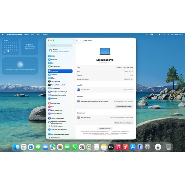185x185 pixels.
Task: Select Экран блокировки in the sidebar
Action: coord(60,118)
